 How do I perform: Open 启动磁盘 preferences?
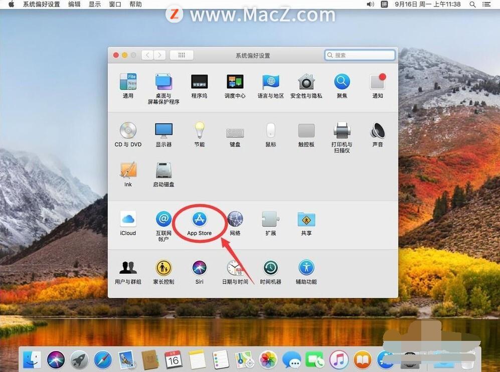[163, 170]
